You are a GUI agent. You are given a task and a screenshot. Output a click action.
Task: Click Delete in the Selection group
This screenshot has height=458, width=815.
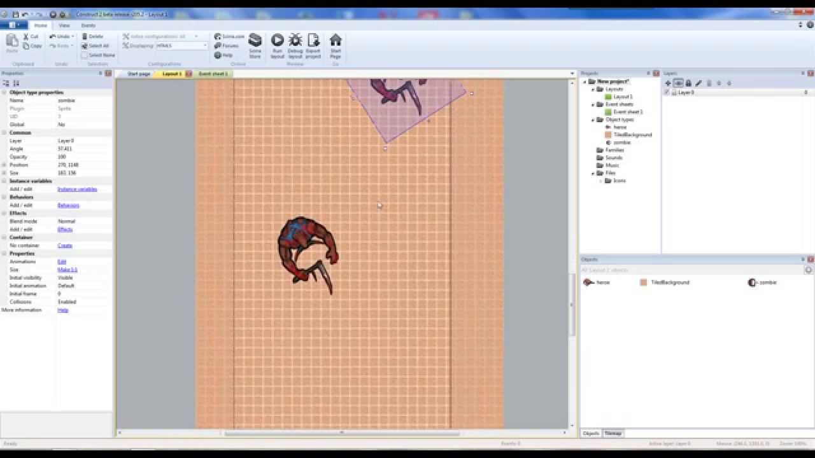(x=92, y=36)
